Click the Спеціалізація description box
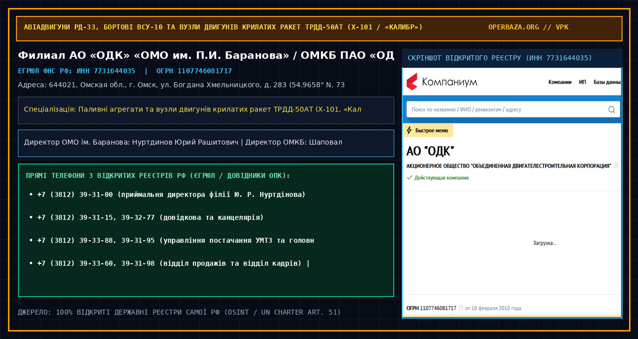This screenshot has width=638, height=339. (206, 110)
